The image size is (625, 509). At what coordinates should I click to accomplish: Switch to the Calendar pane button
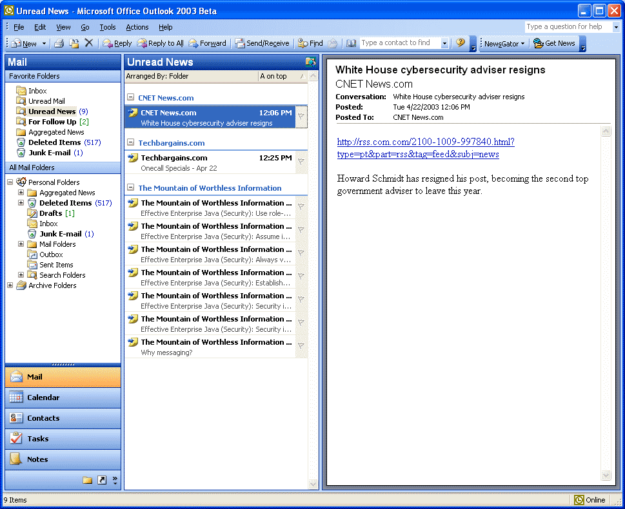pyautogui.click(x=63, y=398)
